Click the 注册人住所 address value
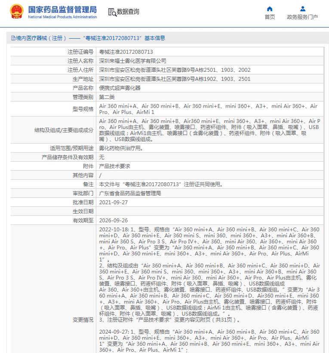The height and width of the screenshot is (353, 329). [x=175, y=70]
